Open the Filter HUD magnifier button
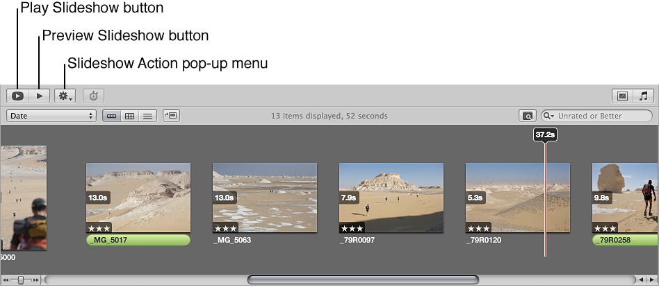 [528, 116]
